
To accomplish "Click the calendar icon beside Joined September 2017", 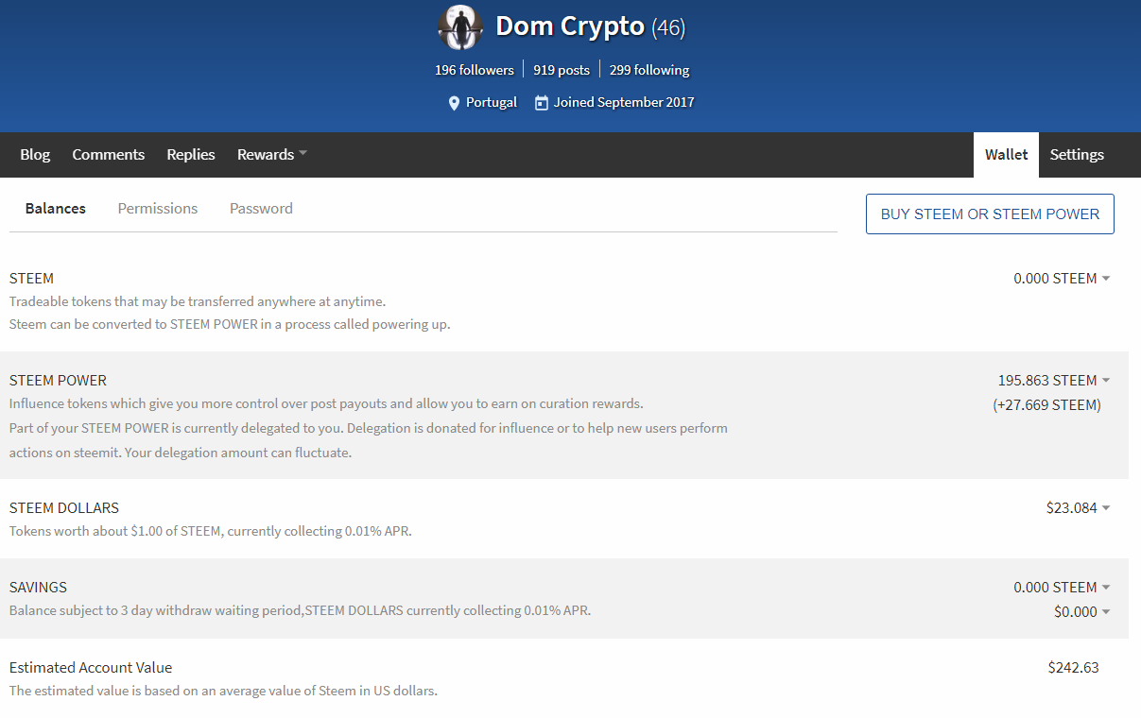I will 541,103.
